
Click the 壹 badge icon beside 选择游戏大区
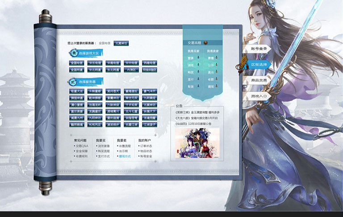(74, 53)
